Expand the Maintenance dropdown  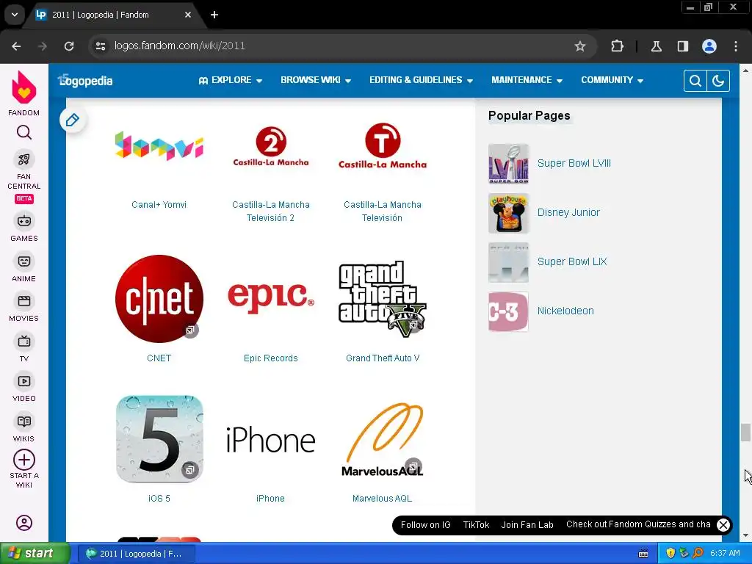[527, 80]
